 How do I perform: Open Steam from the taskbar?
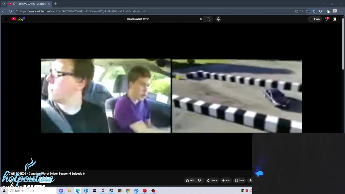coord(111,191)
